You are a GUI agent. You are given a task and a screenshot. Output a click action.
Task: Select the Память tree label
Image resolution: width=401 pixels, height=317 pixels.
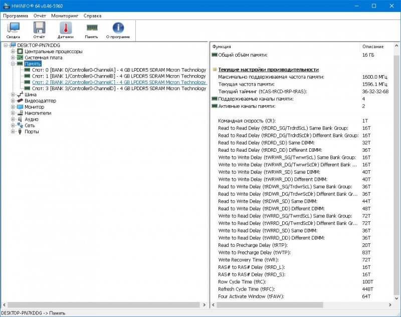(x=33, y=64)
